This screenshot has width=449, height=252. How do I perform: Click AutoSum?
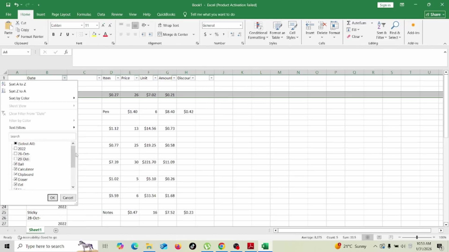point(357,23)
